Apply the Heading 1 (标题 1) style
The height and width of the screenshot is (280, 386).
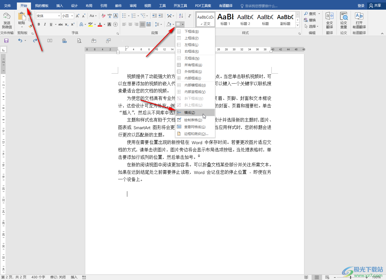(225, 19)
